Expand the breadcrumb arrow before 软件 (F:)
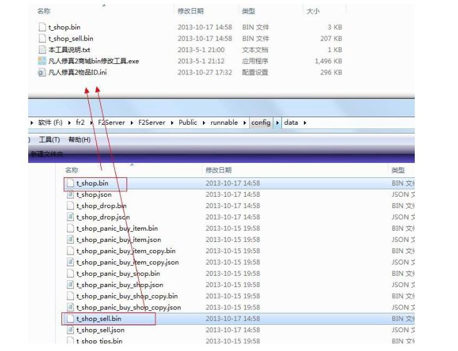 point(31,123)
